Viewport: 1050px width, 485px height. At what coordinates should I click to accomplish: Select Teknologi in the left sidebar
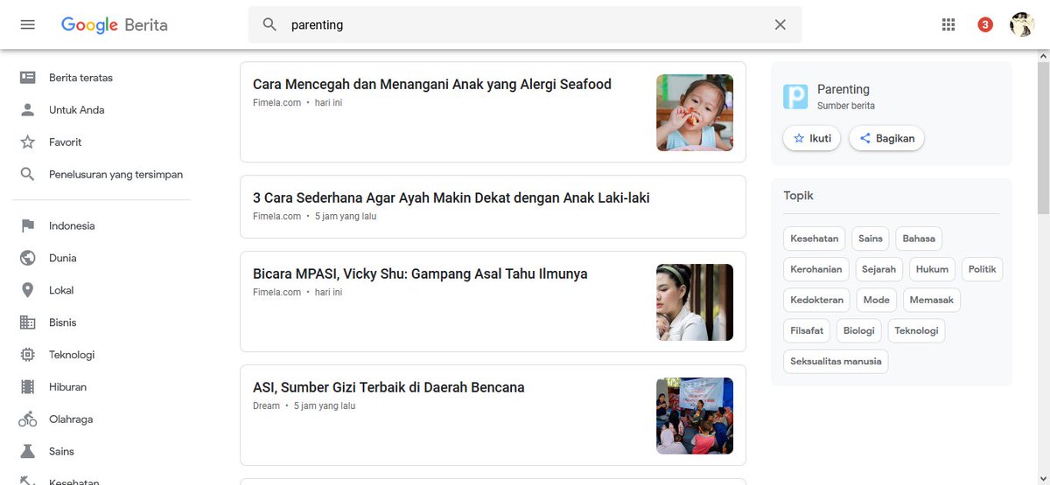[72, 356]
